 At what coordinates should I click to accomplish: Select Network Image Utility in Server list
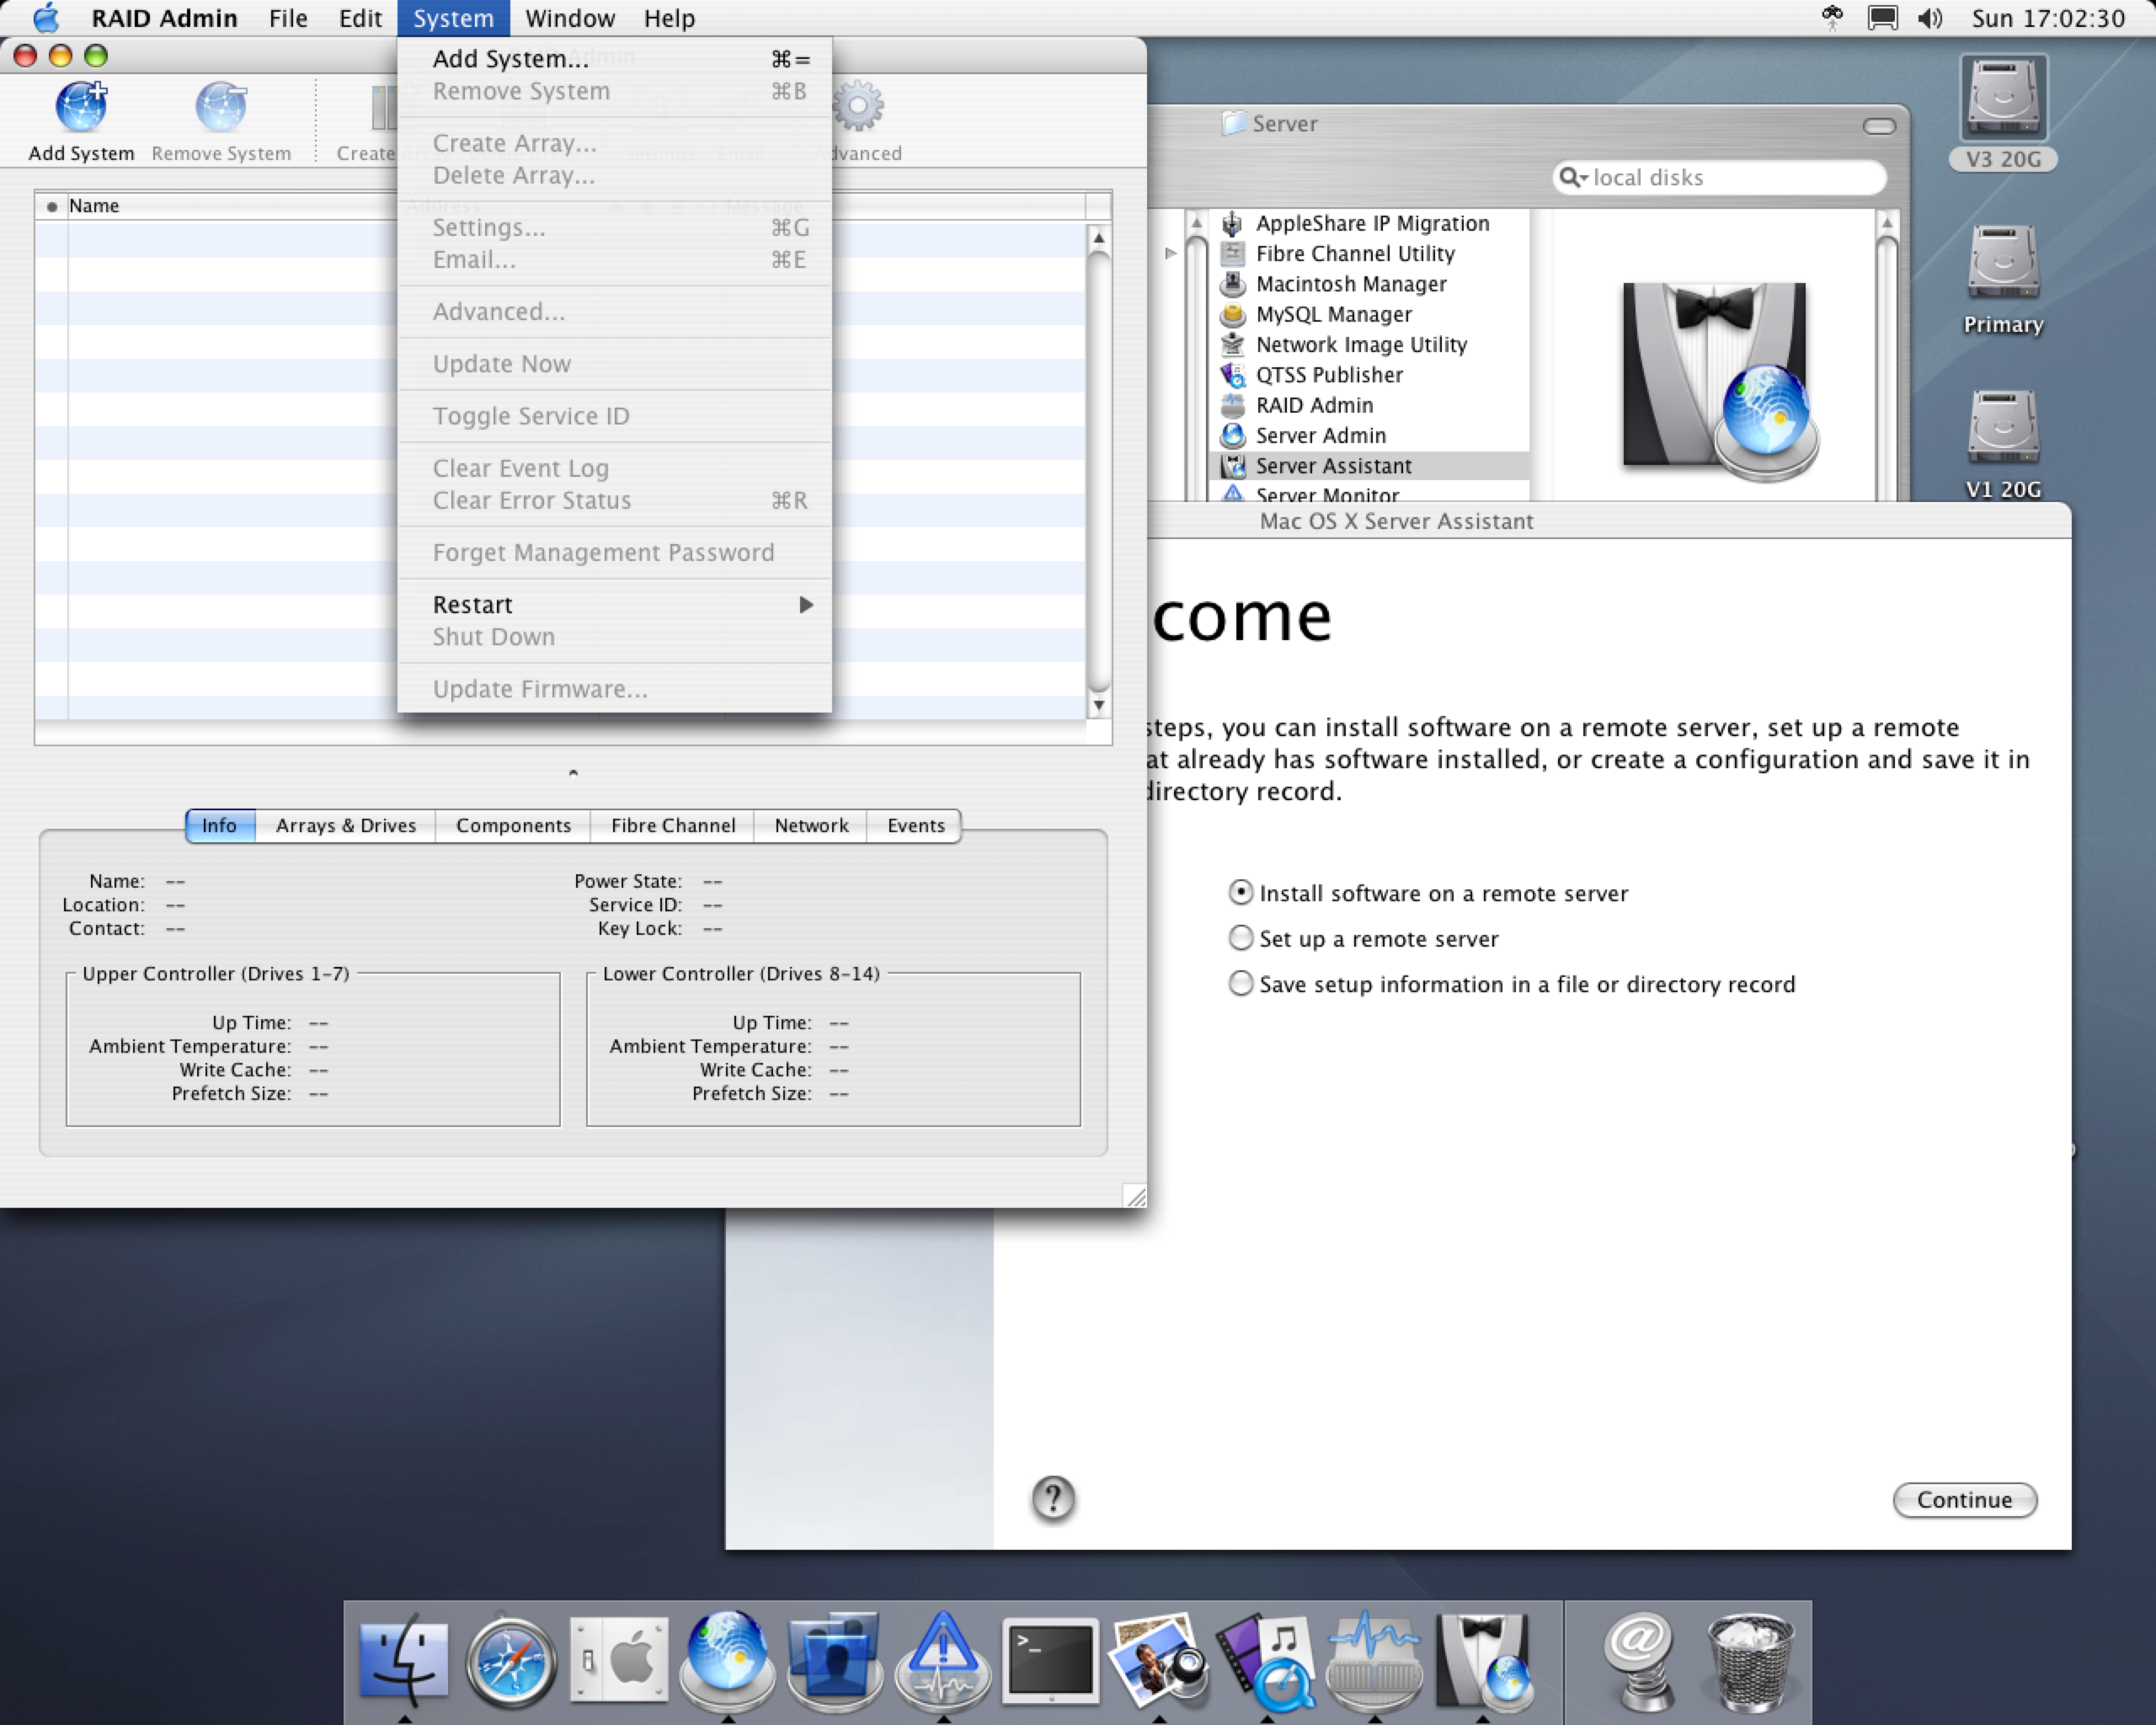tap(1360, 344)
